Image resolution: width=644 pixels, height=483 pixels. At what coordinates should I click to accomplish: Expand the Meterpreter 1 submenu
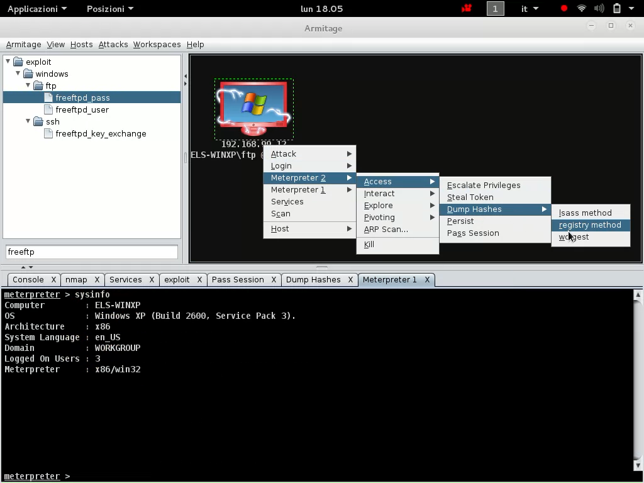tap(309, 189)
